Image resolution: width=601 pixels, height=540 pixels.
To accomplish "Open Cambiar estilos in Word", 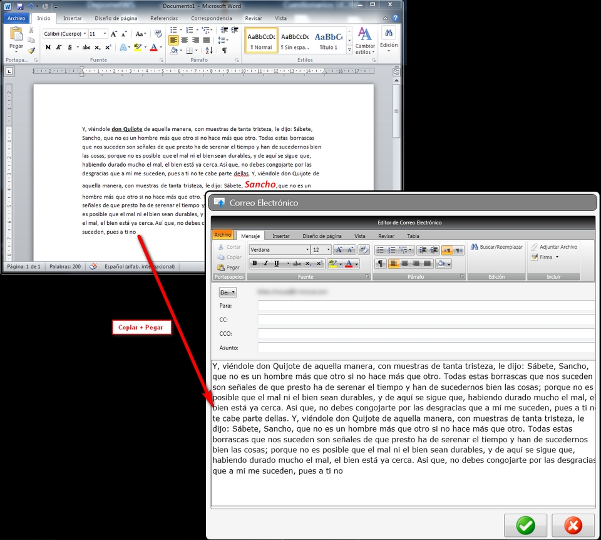I will tap(365, 40).
